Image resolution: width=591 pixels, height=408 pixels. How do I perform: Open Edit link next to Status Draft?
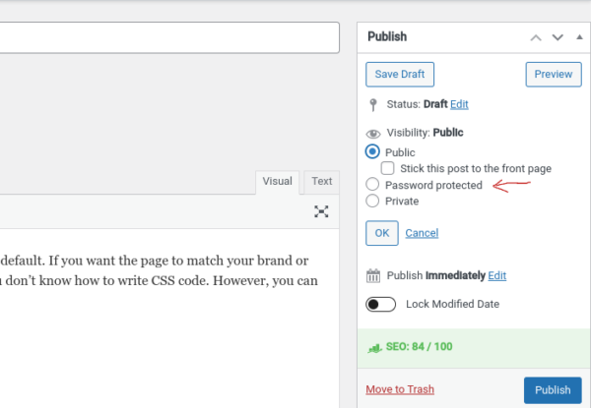click(x=459, y=104)
